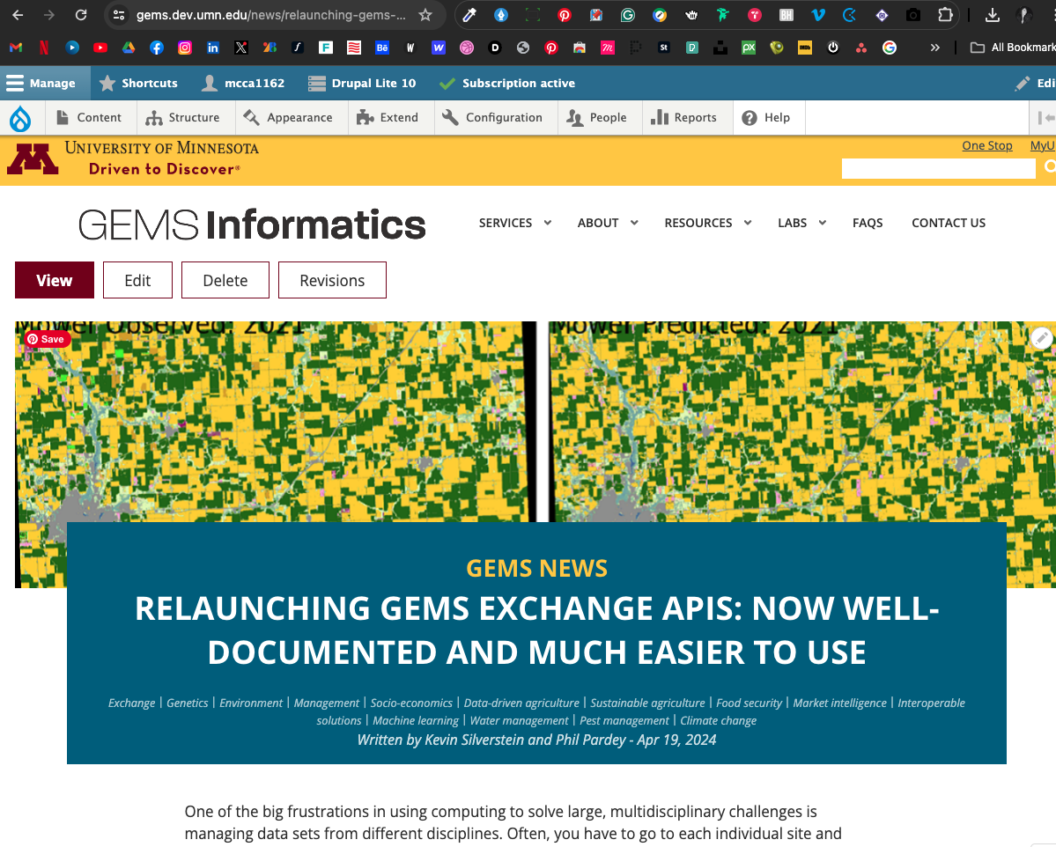Screen dimensions: 1056x847
Task: Reload the page in browser
Action: (x=81, y=15)
